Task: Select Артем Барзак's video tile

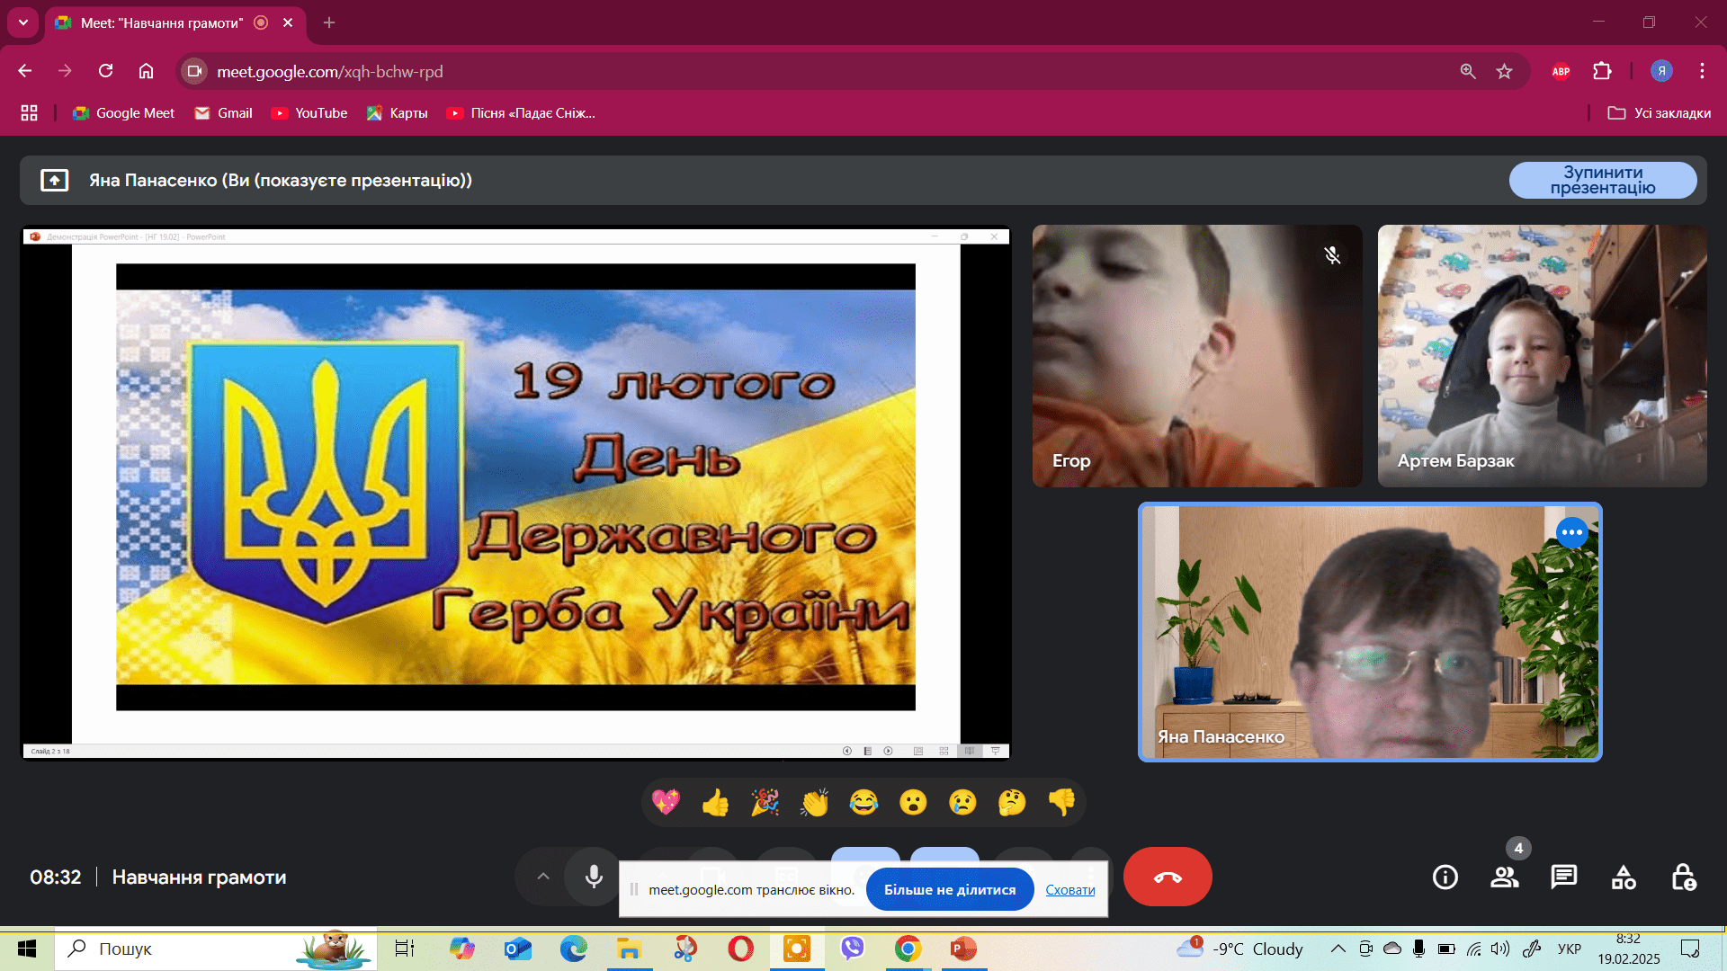Action: point(1543,356)
